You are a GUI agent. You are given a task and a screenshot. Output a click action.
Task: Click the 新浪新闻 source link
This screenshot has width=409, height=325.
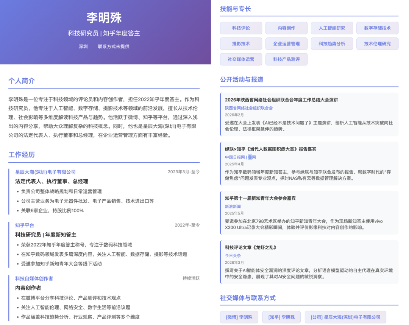point(233,207)
